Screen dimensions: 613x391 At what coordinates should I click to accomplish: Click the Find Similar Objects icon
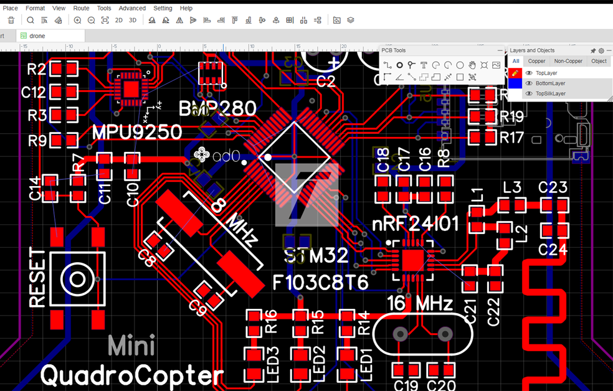(x=44, y=21)
